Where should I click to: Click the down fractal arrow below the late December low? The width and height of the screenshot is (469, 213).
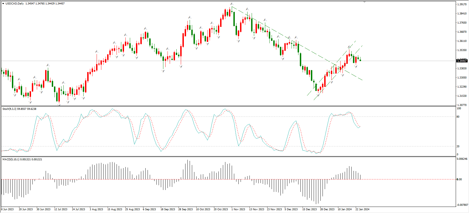click(318, 95)
